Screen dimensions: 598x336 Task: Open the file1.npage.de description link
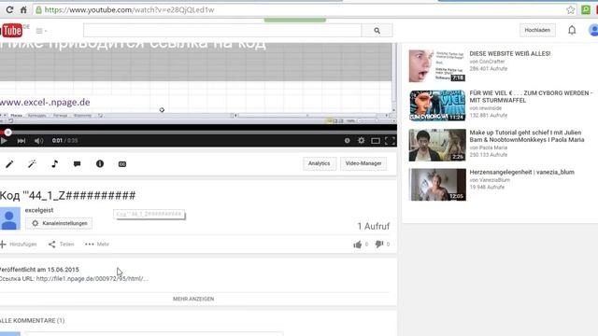point(93,278)
